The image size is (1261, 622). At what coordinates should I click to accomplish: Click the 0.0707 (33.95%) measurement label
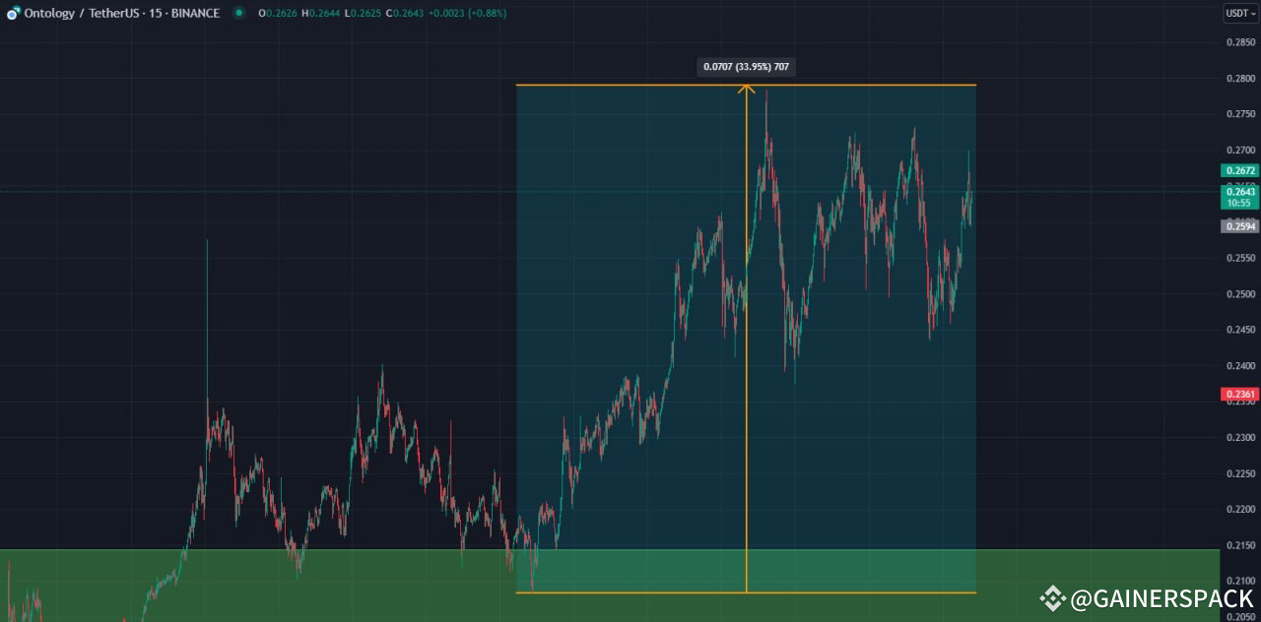coord(747,67)
